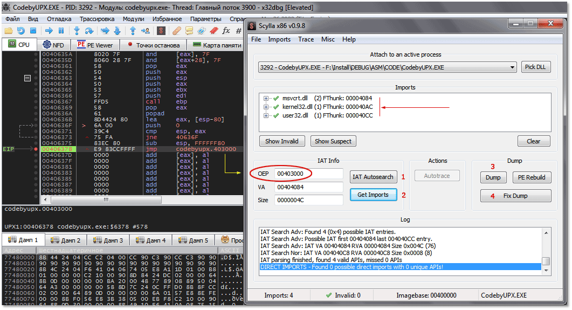Expand the kernel32.dll import node
Screen dimensions: 572x310
click(266, 107)
